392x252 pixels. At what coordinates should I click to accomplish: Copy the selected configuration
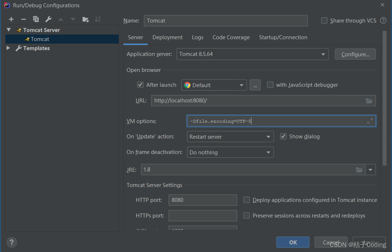click(36, 19)
